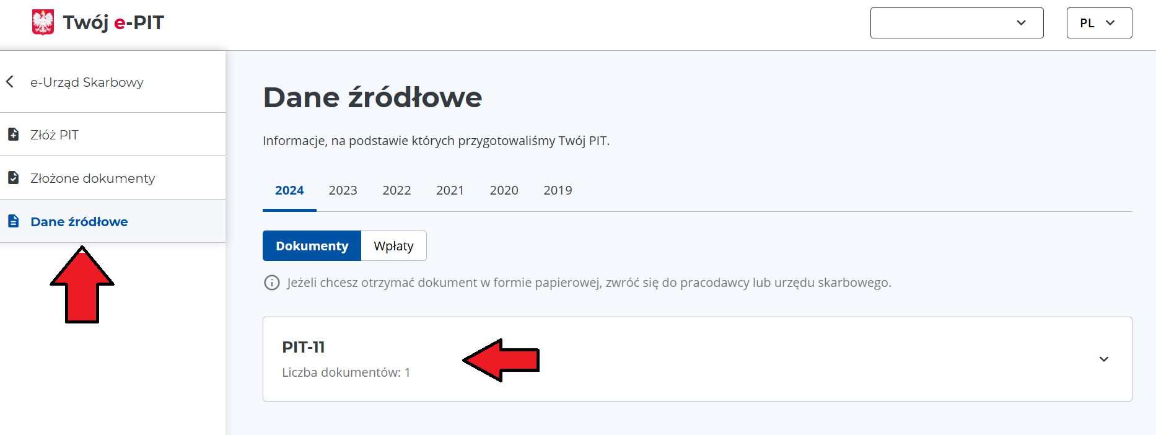Switch to the Wpłaty view
Viewport: 1156px width, 435px height.
(x=393, y=246)
